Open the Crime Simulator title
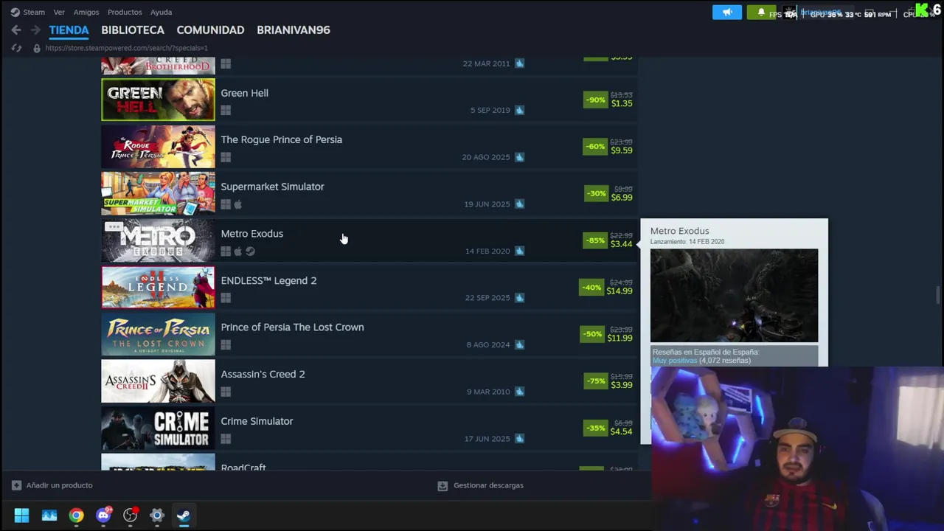 (x=257, y=421)
